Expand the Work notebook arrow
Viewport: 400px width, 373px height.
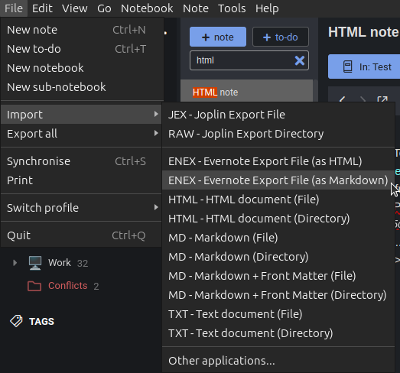coord(15,263)
